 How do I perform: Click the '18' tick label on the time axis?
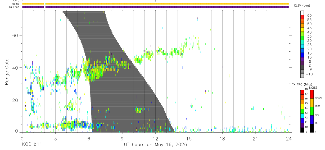222,139
